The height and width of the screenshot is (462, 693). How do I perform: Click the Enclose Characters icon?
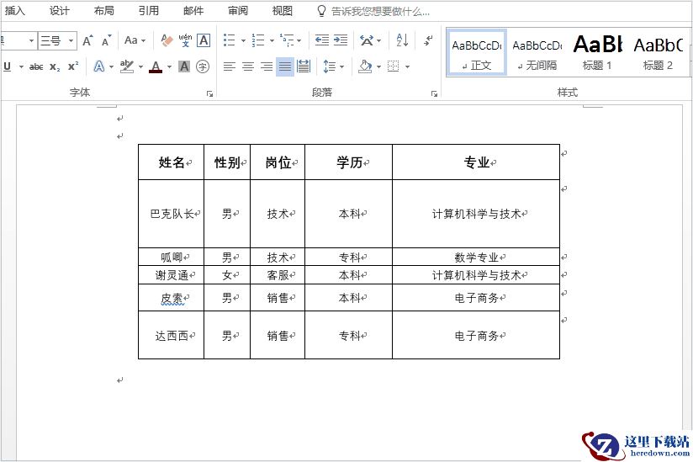pos(203,66)
